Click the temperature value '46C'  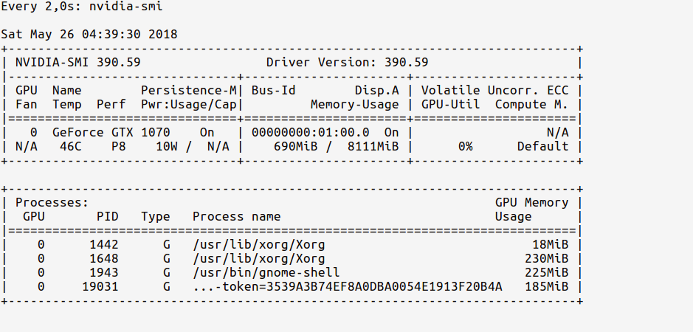(71, 147)
